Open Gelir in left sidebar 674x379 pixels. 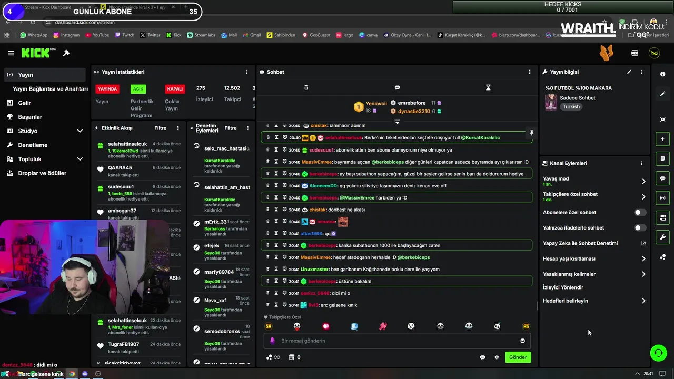(x=24, y=103)
